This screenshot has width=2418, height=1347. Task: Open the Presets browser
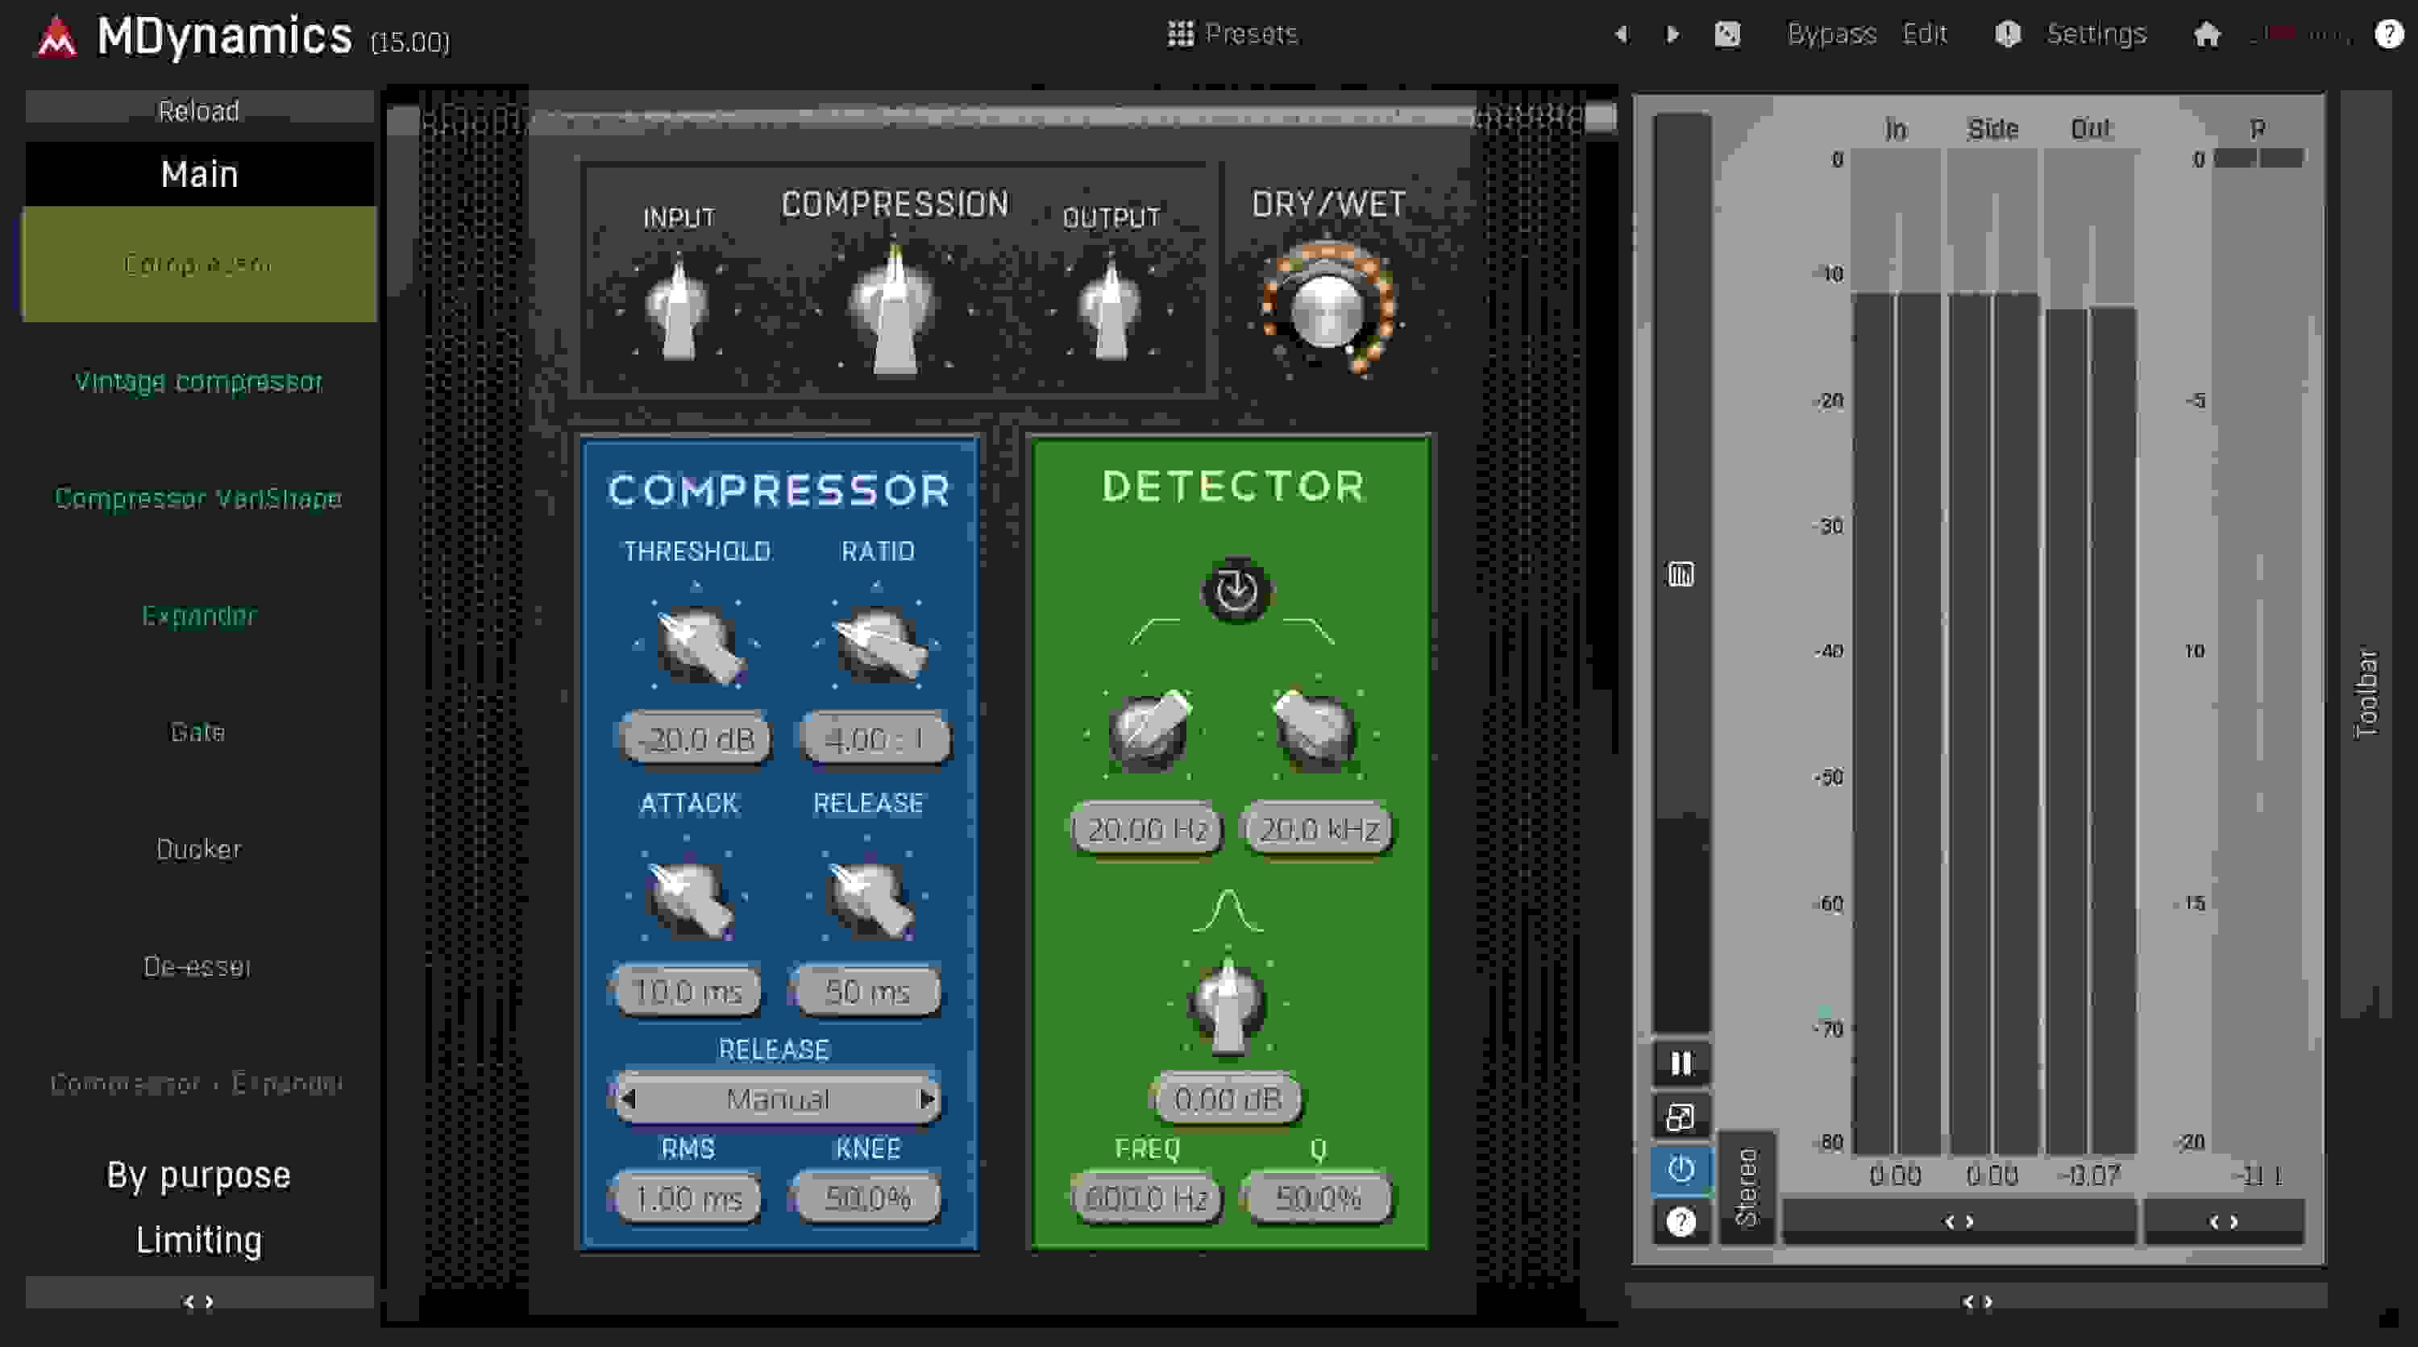pyautogui.click(x=1236, y=34)
